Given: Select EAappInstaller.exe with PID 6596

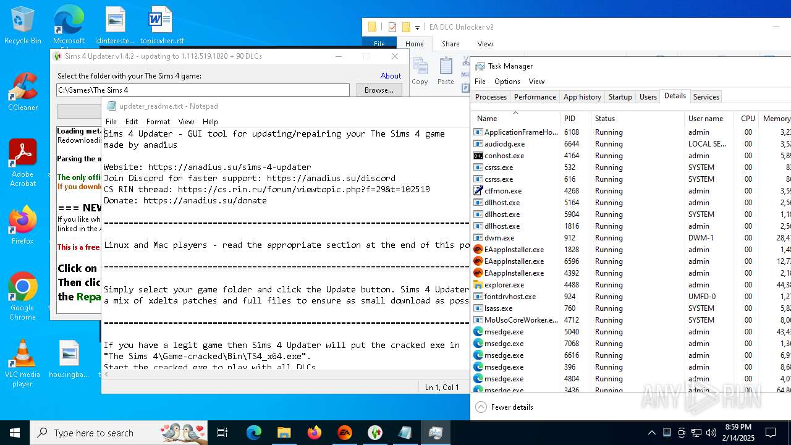Looking at the screenshot, I should 630,261.
